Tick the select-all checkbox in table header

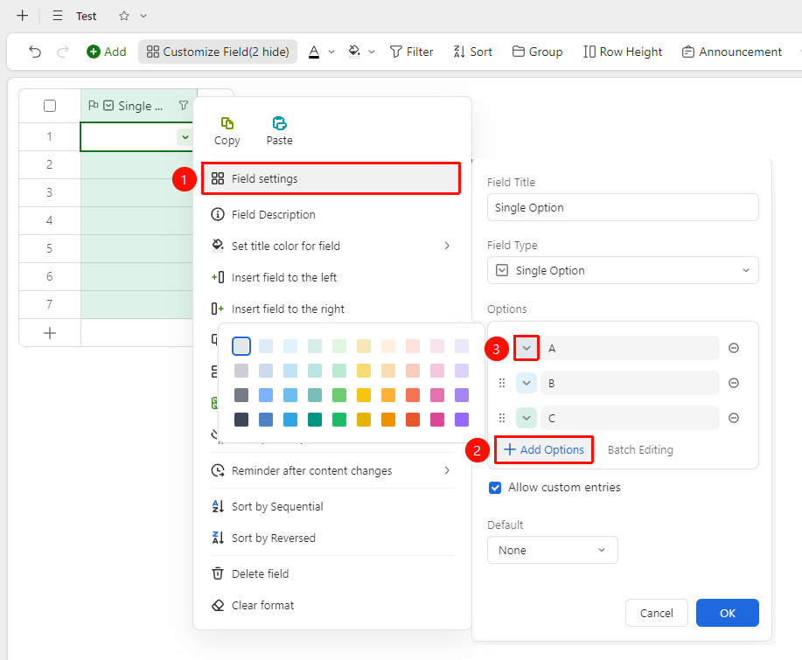50,106
